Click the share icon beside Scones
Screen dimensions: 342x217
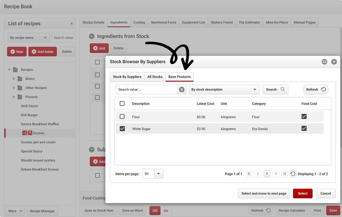pyautogui.click(x=25, y=133)
